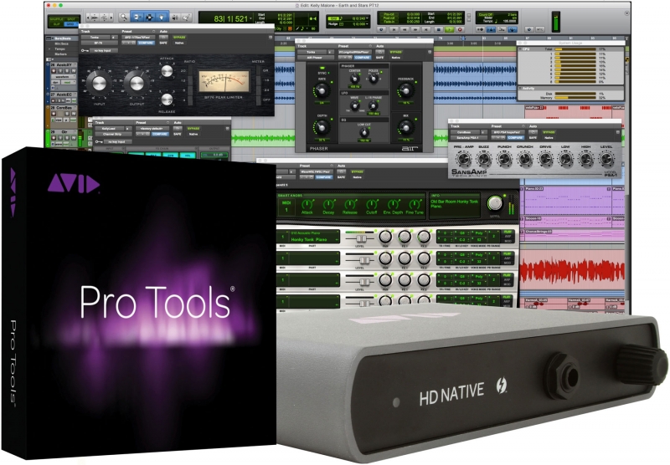The height and width of the screenshot is (465, 670).
Task: Select the GR meter mode on BF76
Action: click(x=266, y=70)
